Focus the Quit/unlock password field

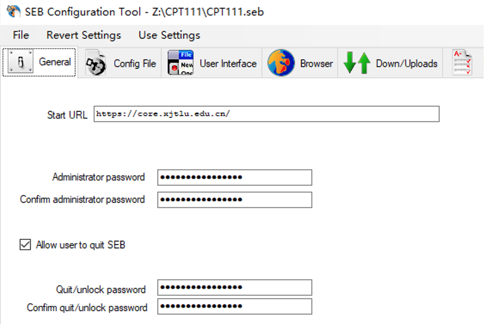pos(235,287)
